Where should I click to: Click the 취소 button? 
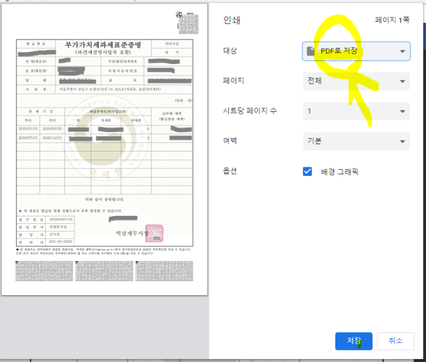coord(396,341)
